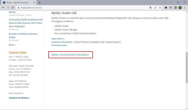188x110 pixels.
Task: Close the MySQL Downloads tab
Action: pyautogui.click(x=34, y=2)
